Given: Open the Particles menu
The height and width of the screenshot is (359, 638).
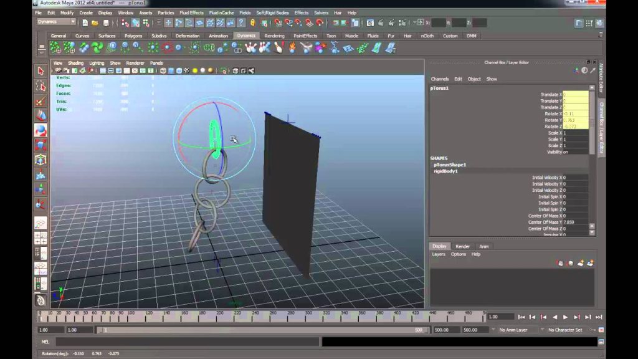Looking at the screenshot, I should point(166,13).
